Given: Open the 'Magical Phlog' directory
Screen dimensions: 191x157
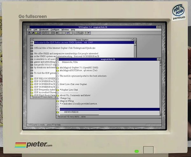Looking at the screenshot, I should click(x=67, y=101).
